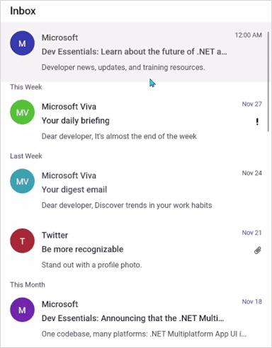
Task: Open the Your daily briefing email
Action: pos(136,121)
